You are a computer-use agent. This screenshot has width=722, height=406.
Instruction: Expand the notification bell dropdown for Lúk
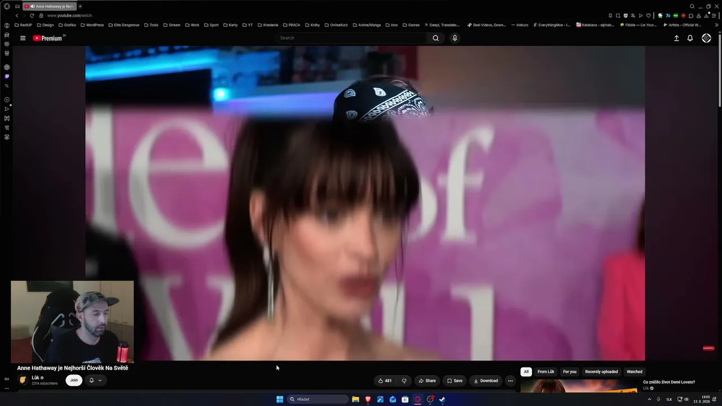(x=95, y=381)
